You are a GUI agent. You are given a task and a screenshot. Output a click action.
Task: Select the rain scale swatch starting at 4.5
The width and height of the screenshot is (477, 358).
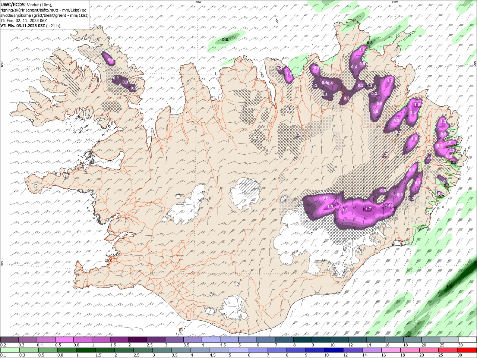coord(219,350)
